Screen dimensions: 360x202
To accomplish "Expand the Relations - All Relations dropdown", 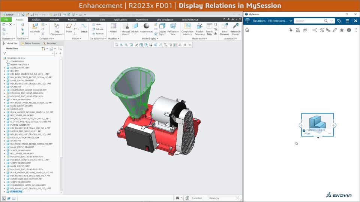I will coord(291,21).
